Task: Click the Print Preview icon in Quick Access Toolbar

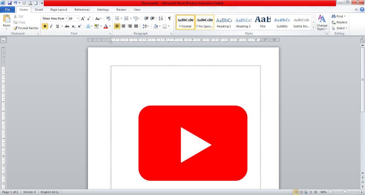Action: coord(30,3)
